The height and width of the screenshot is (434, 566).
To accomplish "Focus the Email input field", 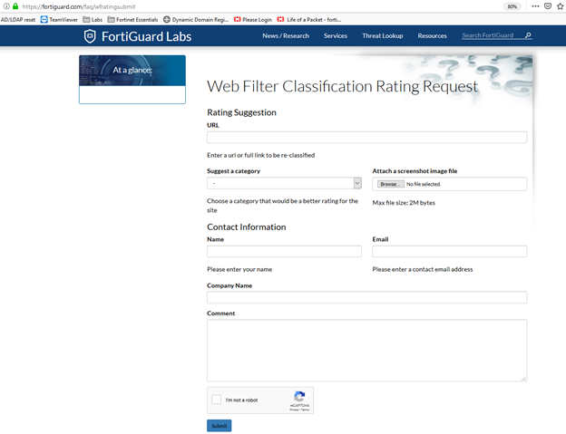I will (x=449, y=251).
